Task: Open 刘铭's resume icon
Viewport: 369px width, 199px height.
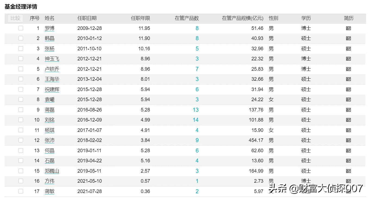Action: [348, 120]
